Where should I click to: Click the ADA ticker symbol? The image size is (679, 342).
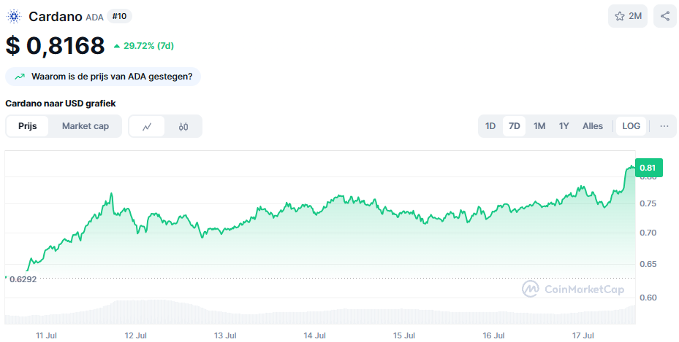click(x=94, y=18)
